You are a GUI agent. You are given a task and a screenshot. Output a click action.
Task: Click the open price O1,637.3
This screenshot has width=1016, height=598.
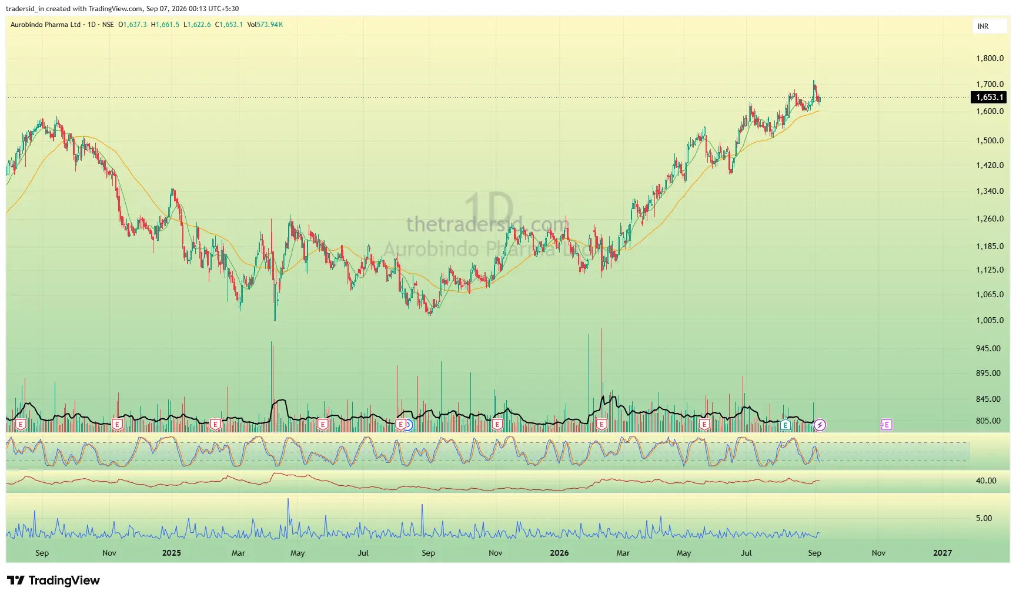tap(133, 25)
